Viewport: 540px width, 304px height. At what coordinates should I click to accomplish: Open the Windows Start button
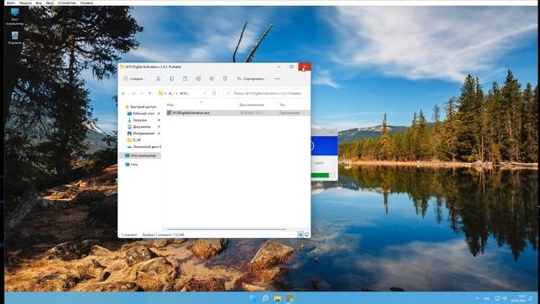coord(253,298)
